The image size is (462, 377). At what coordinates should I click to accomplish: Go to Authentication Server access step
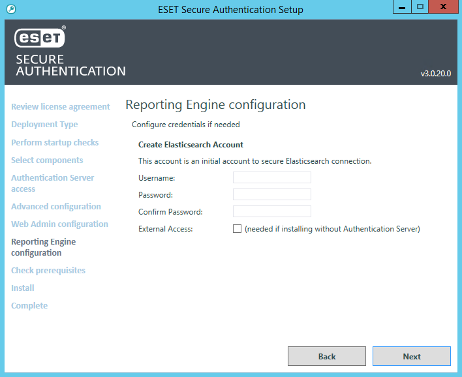pos(52,183)
